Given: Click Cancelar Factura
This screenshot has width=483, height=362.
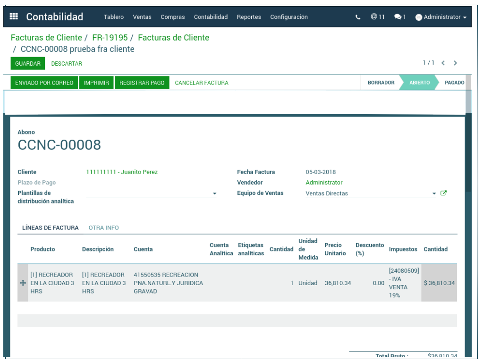Looking at the screenshot, I should (201, 83).
